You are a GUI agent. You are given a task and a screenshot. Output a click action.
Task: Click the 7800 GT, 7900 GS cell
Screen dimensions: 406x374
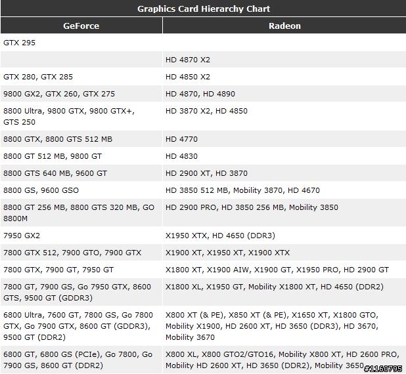point(81,292)
